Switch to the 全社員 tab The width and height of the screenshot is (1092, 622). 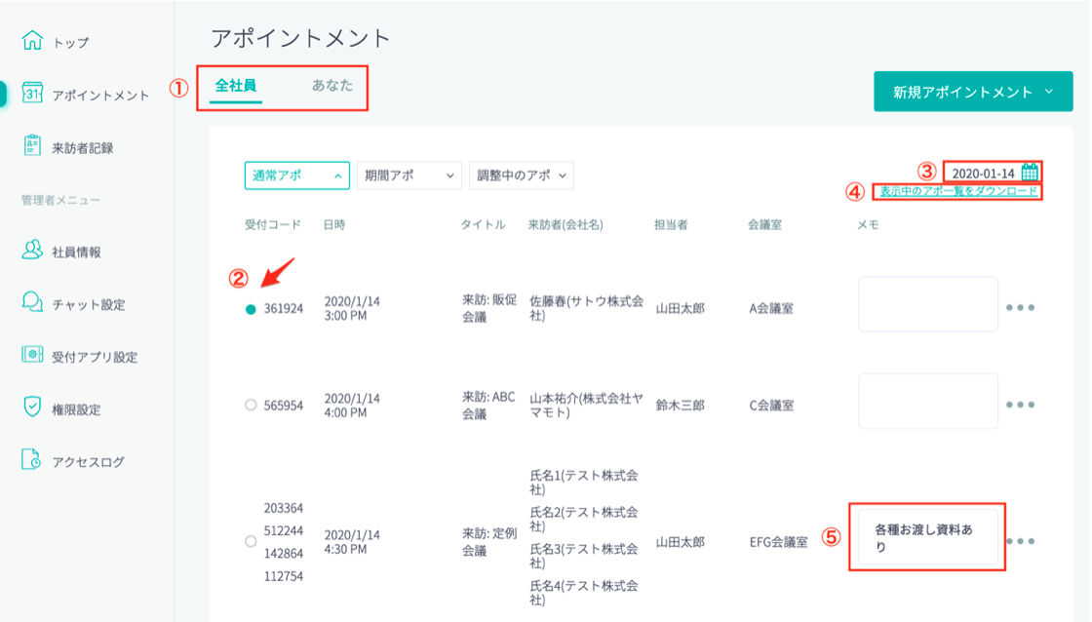236,86
